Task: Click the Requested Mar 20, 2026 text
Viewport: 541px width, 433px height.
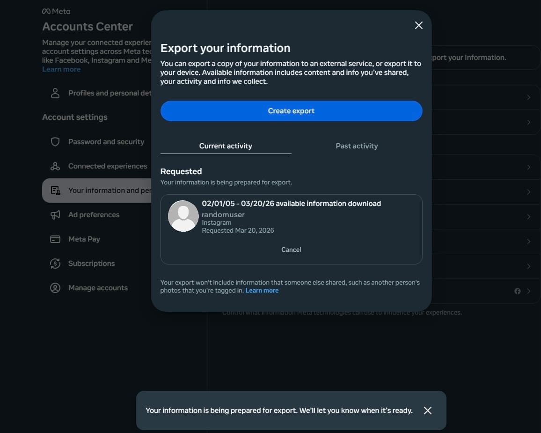Action: coord(238,230)
